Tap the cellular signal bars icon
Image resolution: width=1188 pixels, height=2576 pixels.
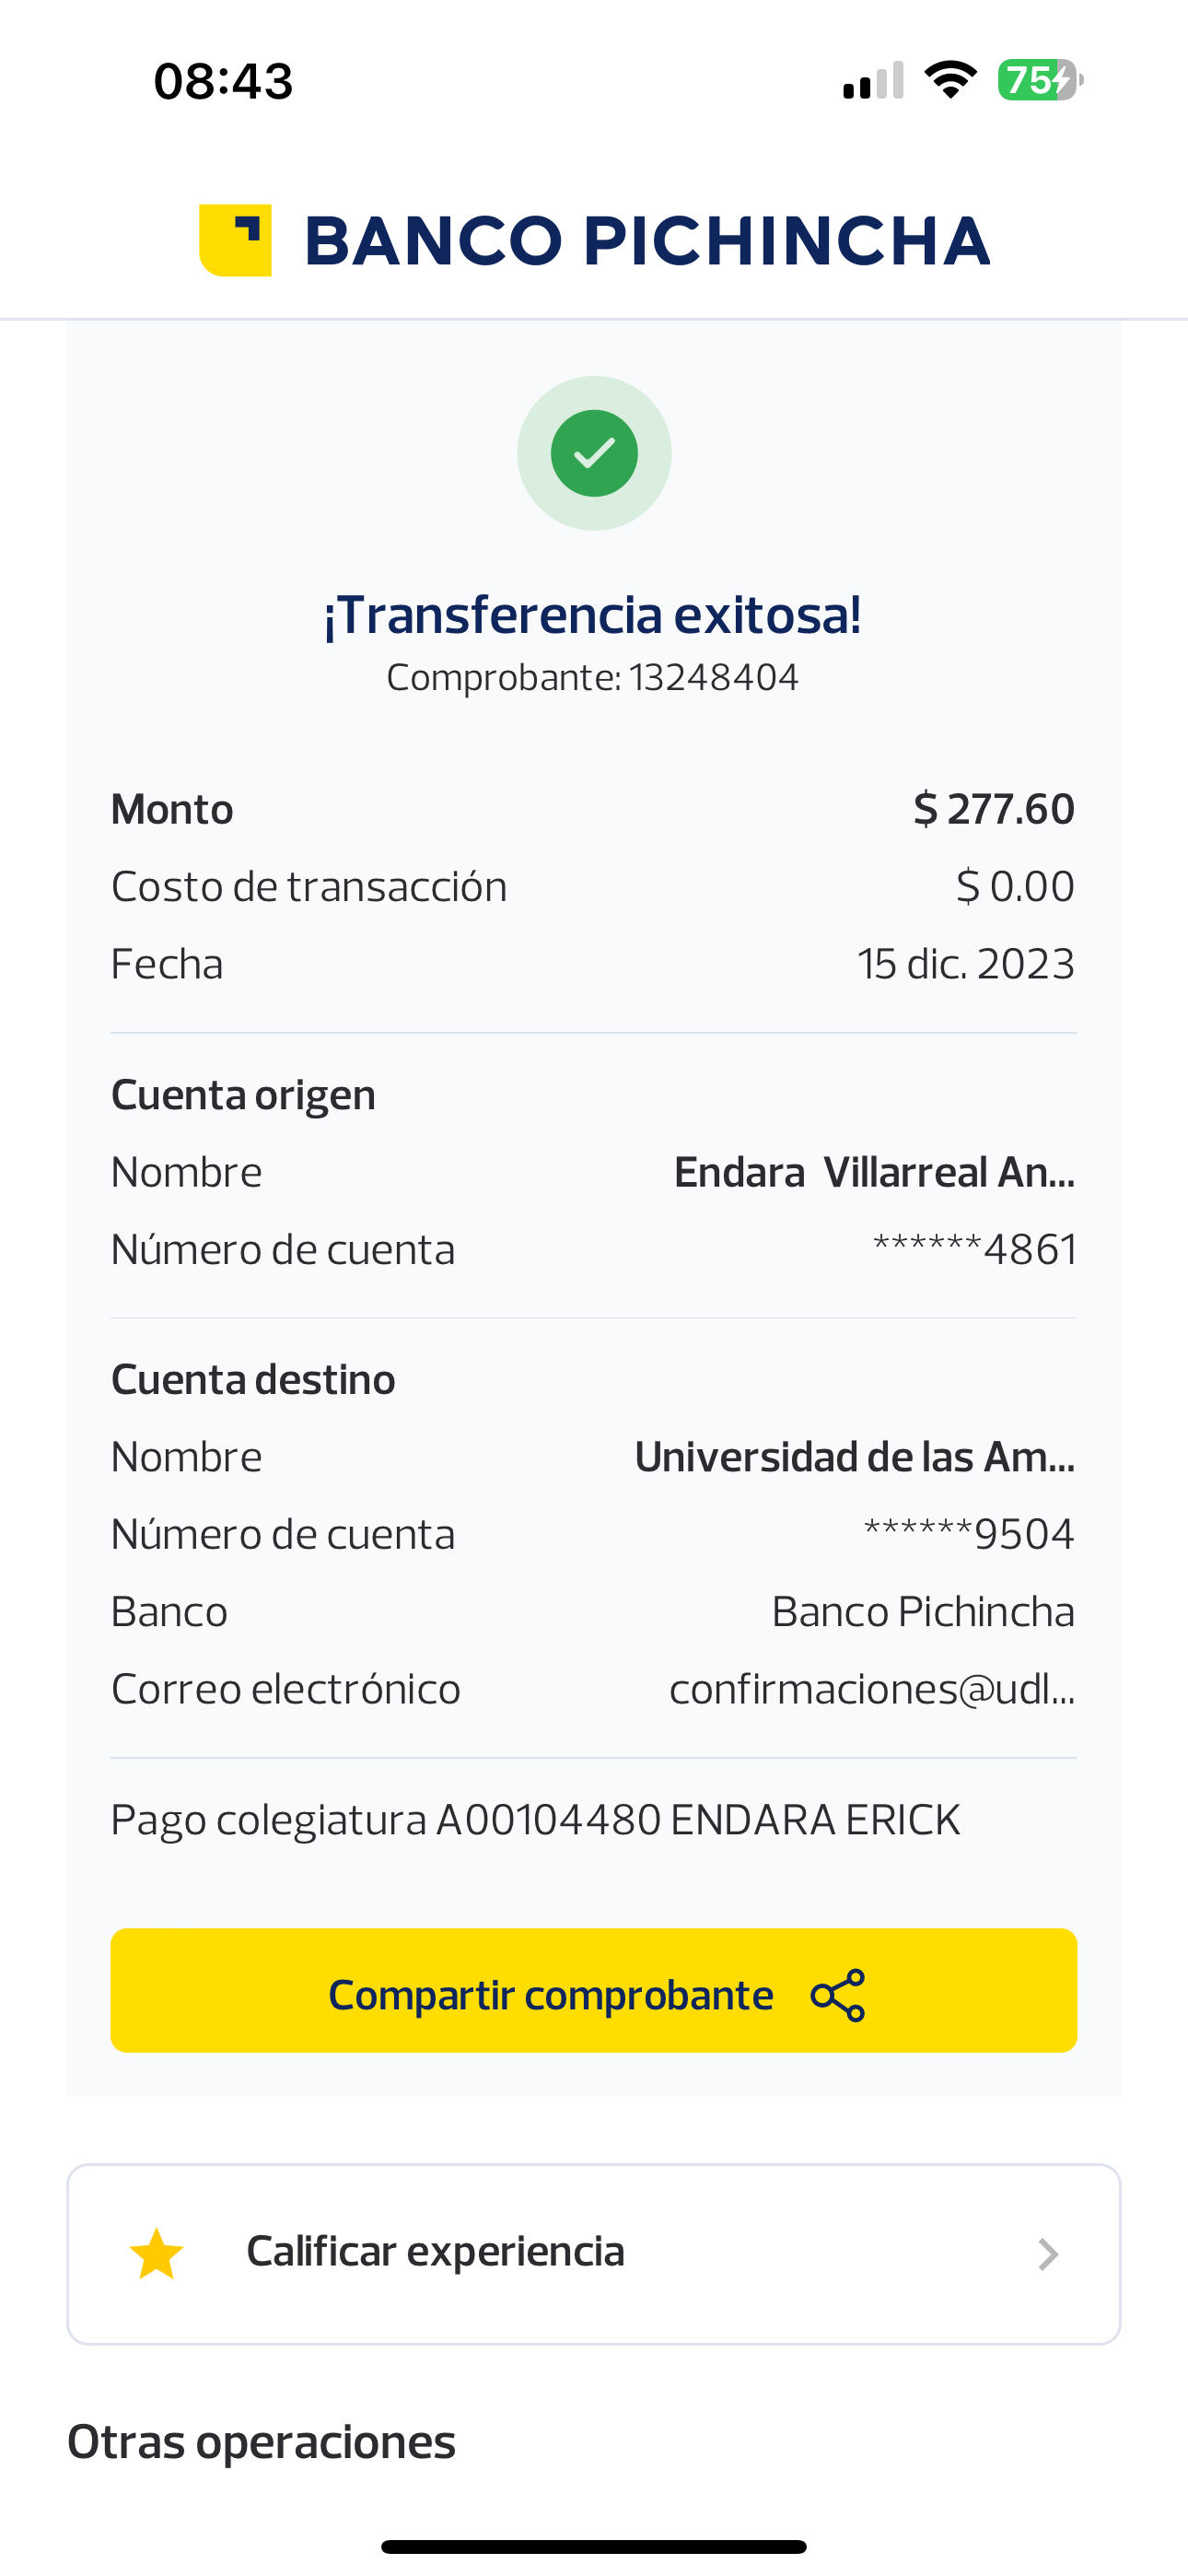873,80
